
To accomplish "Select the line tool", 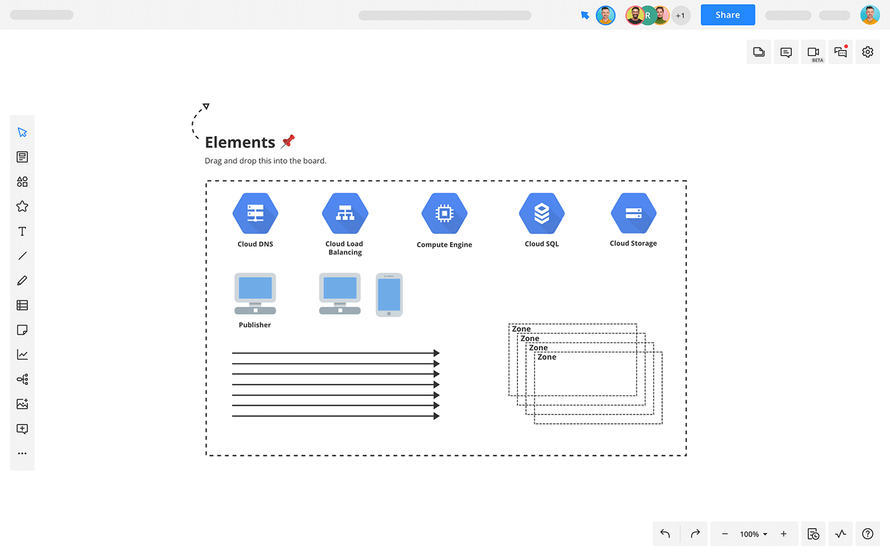I will tap(22, 256).
